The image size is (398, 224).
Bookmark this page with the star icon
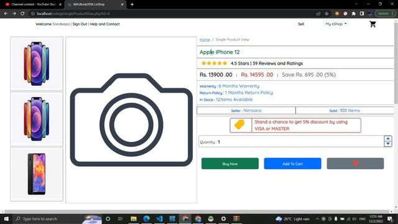[x=326, y=14]
